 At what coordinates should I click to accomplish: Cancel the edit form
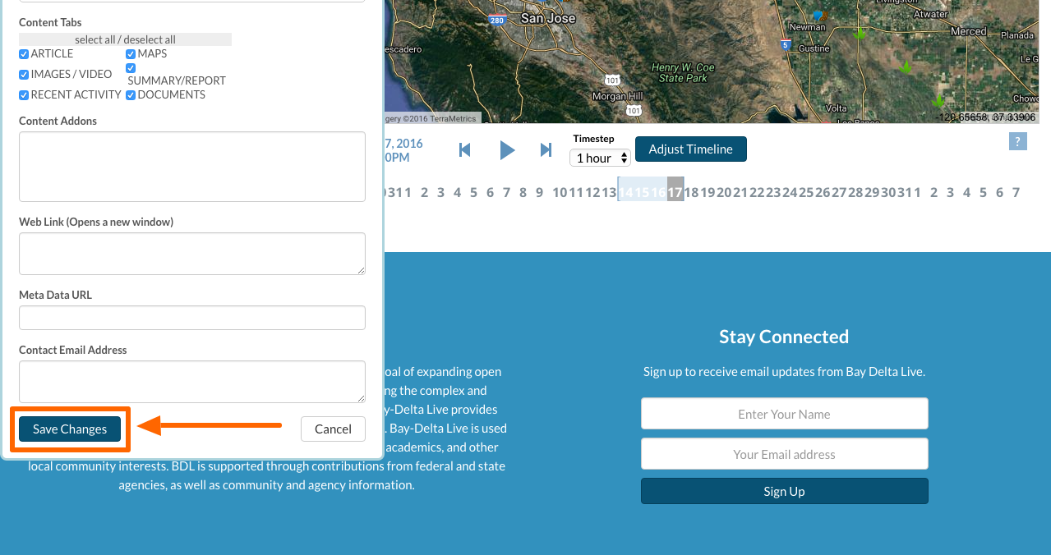[x=333, y=429]
